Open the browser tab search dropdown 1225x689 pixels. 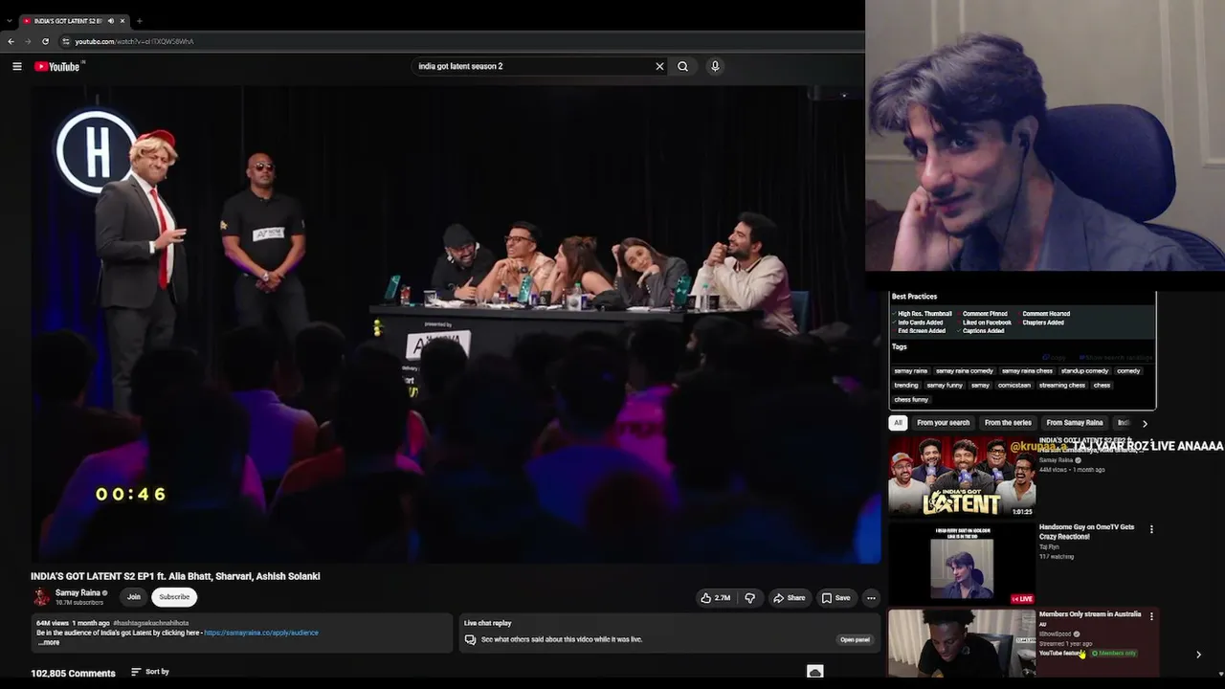(10, 20)
